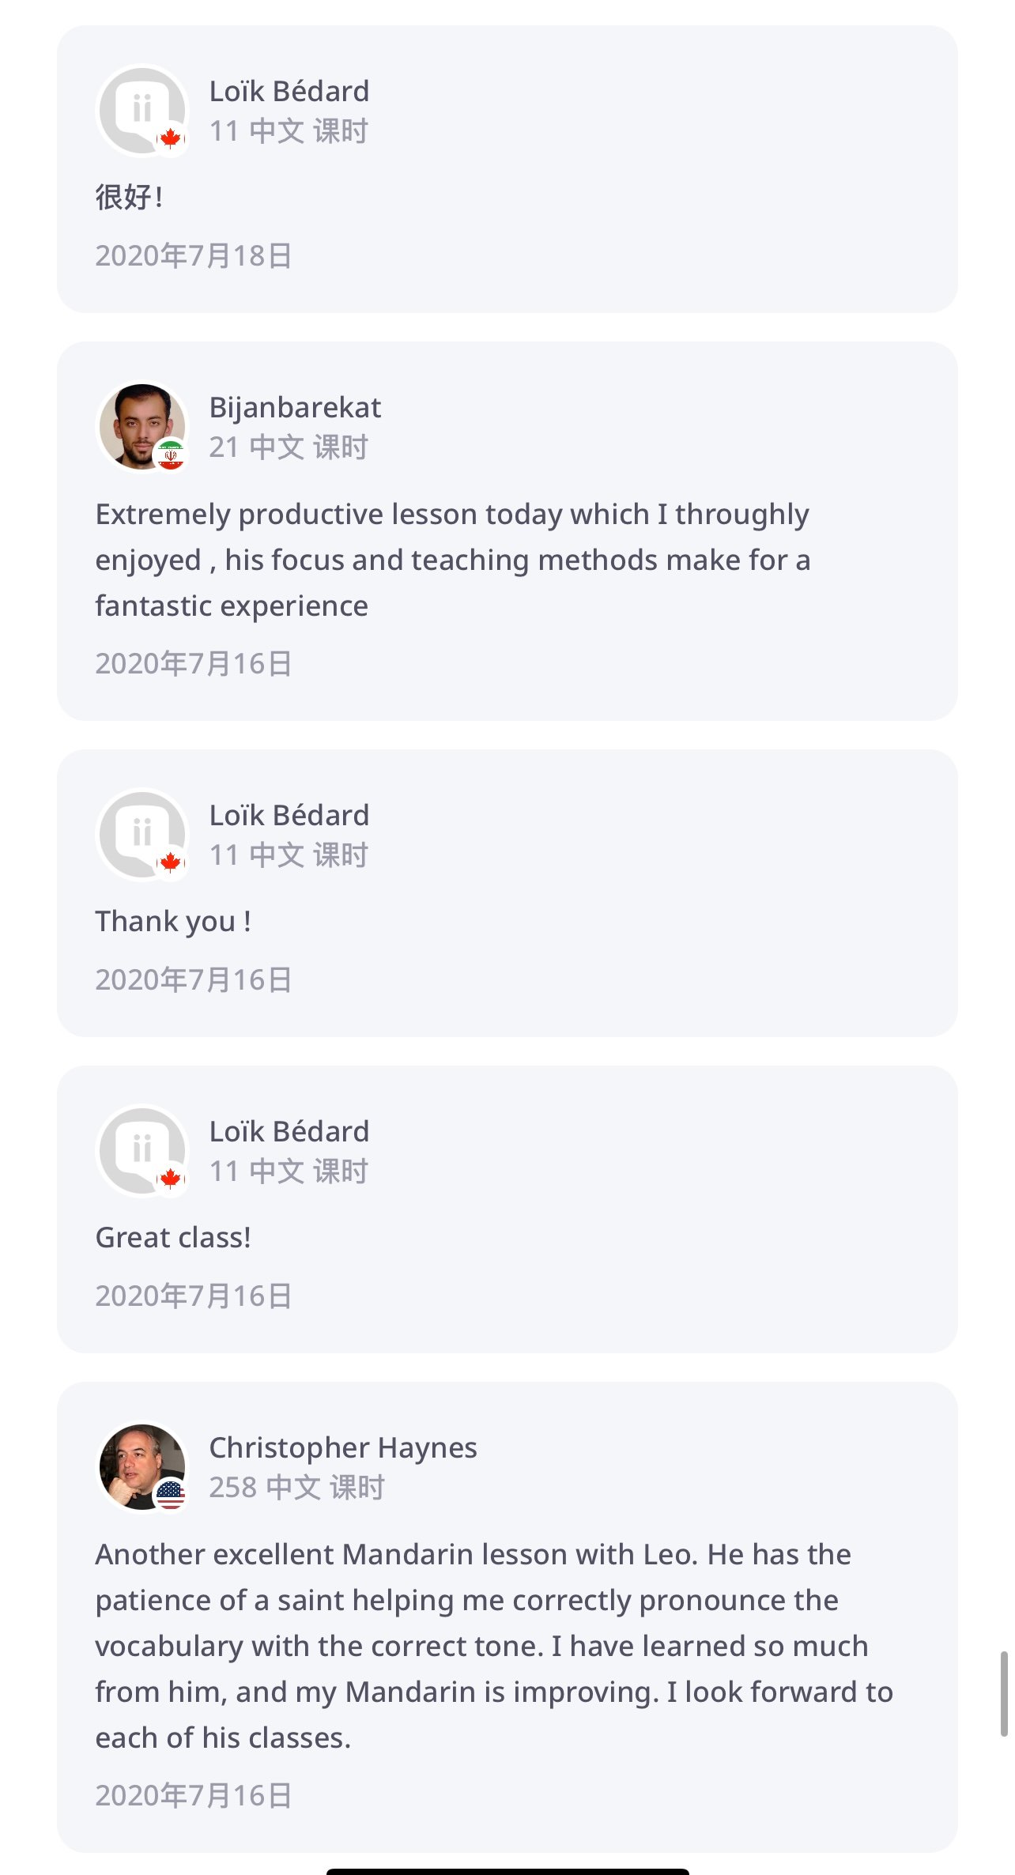
Task: Open the Bijanbarekat username link
Action: tap(295, 408)
